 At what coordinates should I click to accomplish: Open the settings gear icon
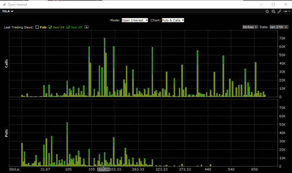click(x=267, y=12)
